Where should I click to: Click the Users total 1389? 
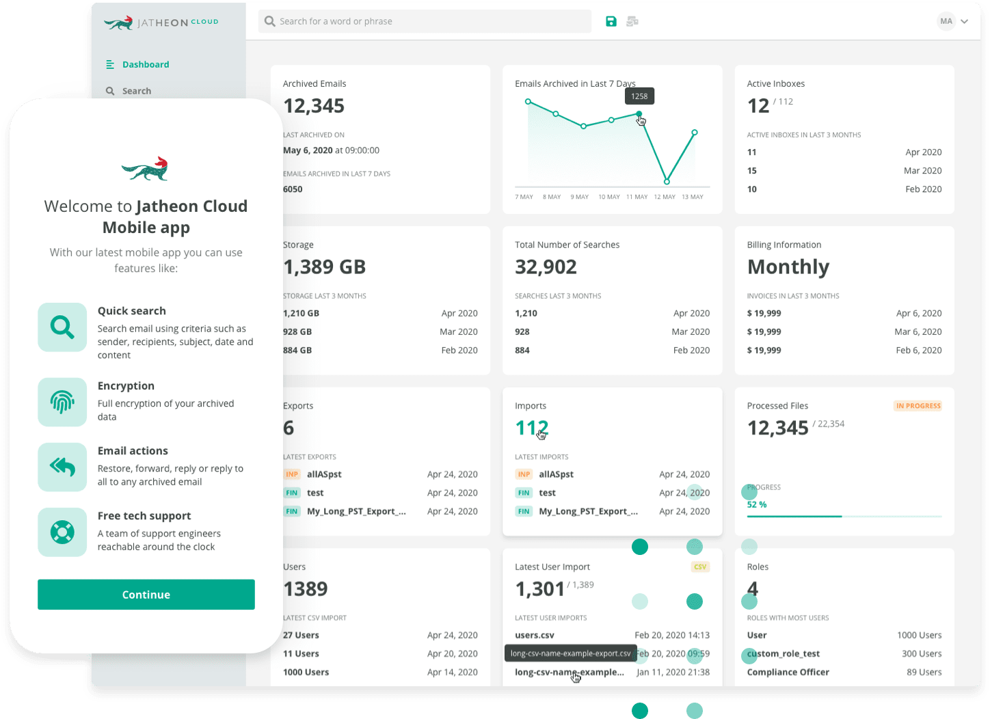(306, 588)
